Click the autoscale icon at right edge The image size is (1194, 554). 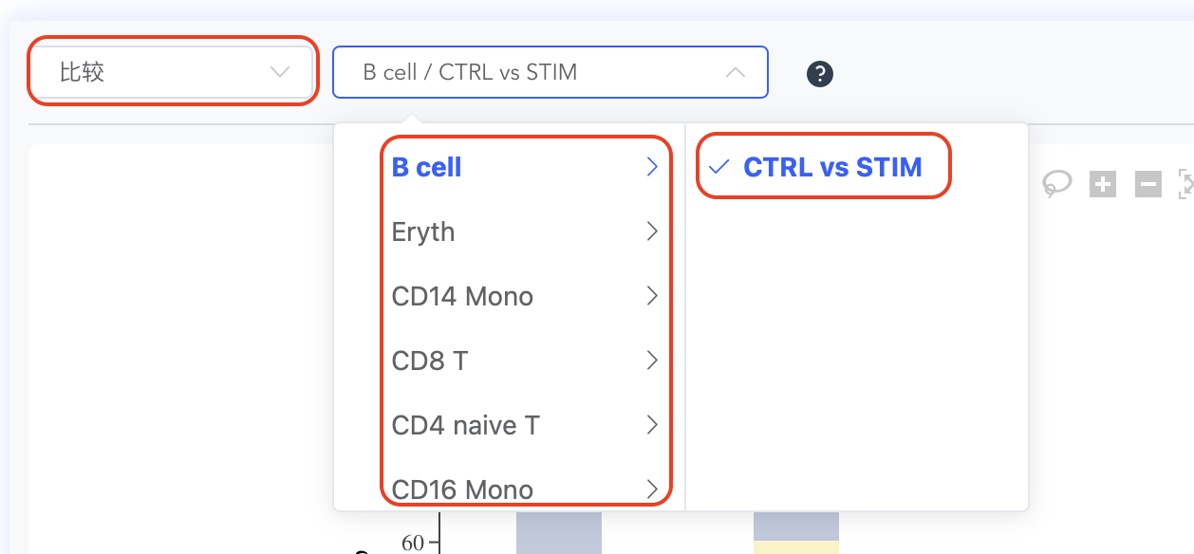pyautogui.click(x=1185, y=184)
